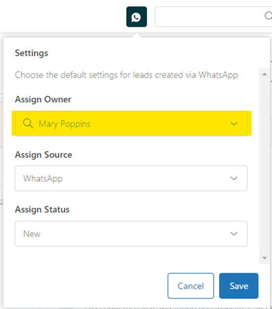Click the Settings heading
The height and width of the screenshot is (309, 272).
[x=31, y=53]
